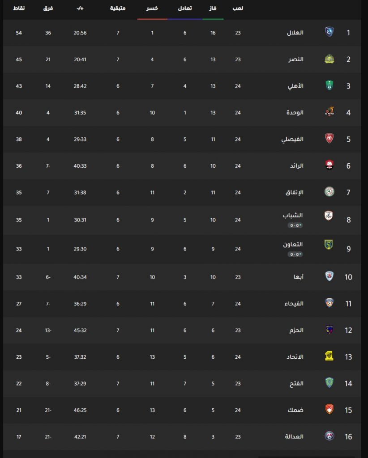
Task: Sort by the فاز wins column header
Action: pyautogui.click(x=213, y=8)
